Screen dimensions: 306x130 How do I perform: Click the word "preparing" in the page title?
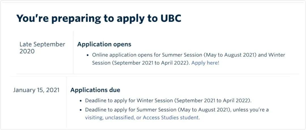[x=76, y=19]
